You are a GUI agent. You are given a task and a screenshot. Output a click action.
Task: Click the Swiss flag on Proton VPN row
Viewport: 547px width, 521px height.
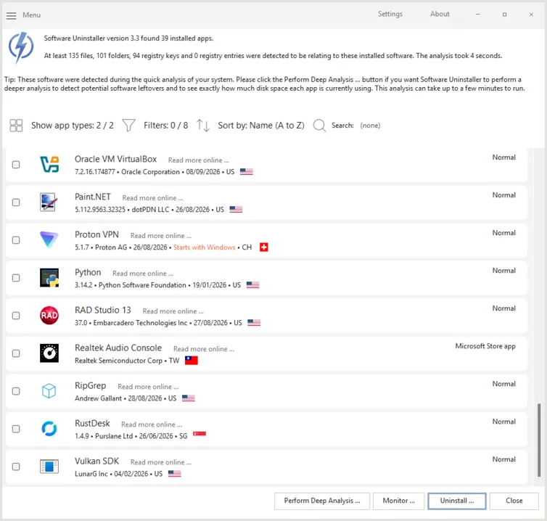tap(264, 247)
